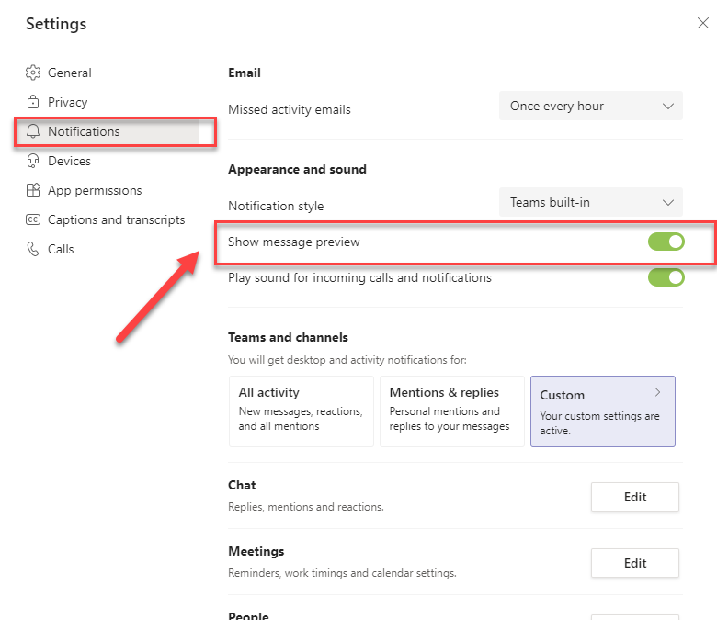This screenshot has width=717, height=641.
Task: Open the Privacy settings section
Action: click(67, 102)
